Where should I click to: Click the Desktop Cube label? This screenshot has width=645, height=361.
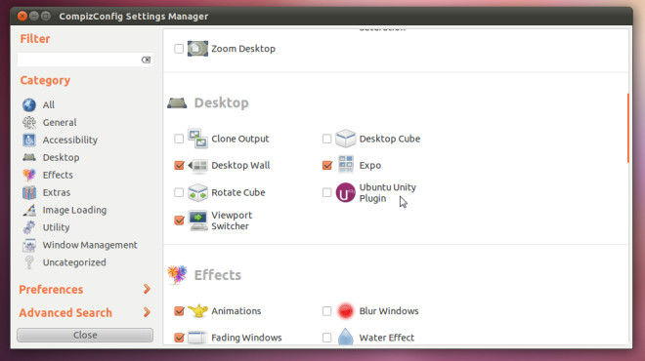pyautogui.click(x=390, y=139)
